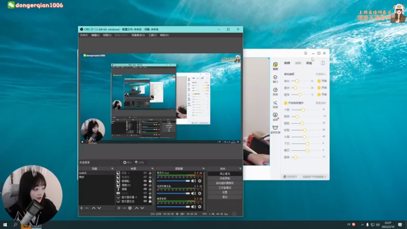The height and width of the screenshot is (229, 407).
Task: Toggle lock on third image source
Action: point(150,181)
